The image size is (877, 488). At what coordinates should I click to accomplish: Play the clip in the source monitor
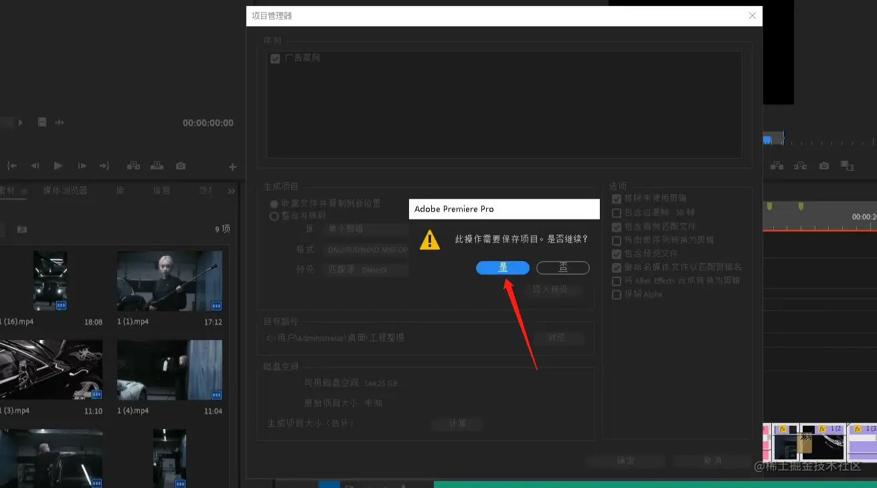pyautogui.click(x=58, y=165)
